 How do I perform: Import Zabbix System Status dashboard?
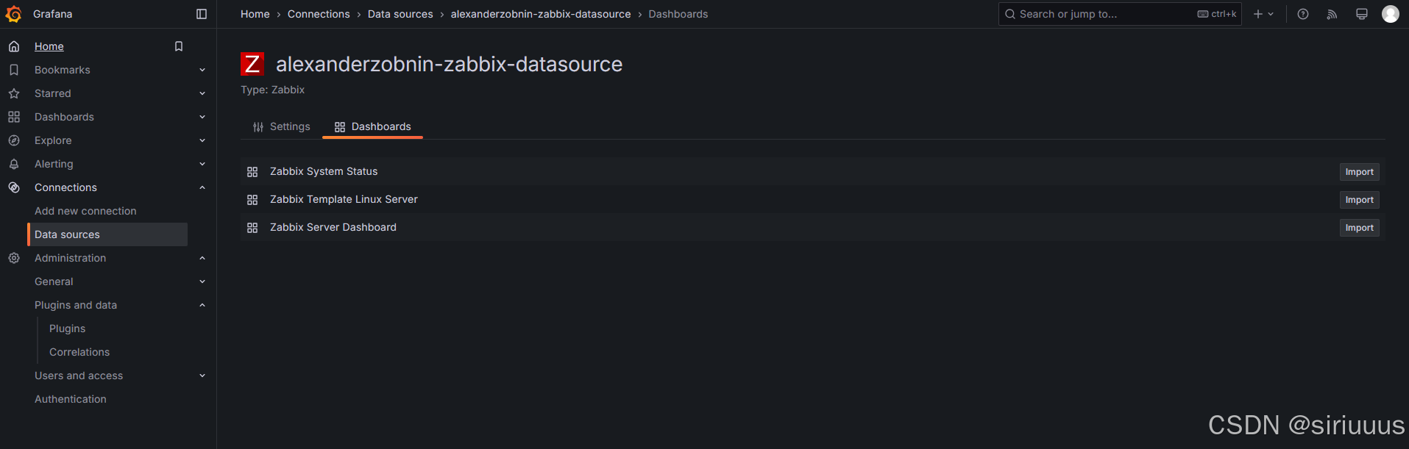pyautogui.click(x=1359, y=172)
